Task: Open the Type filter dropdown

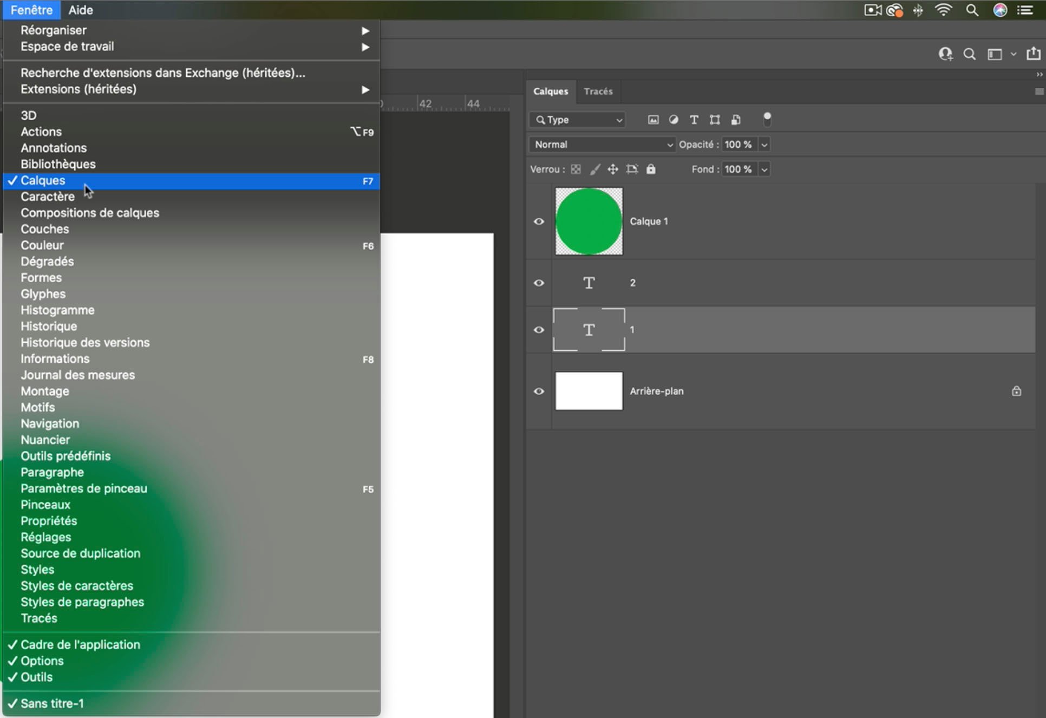Action: click(x=577, y=120)
